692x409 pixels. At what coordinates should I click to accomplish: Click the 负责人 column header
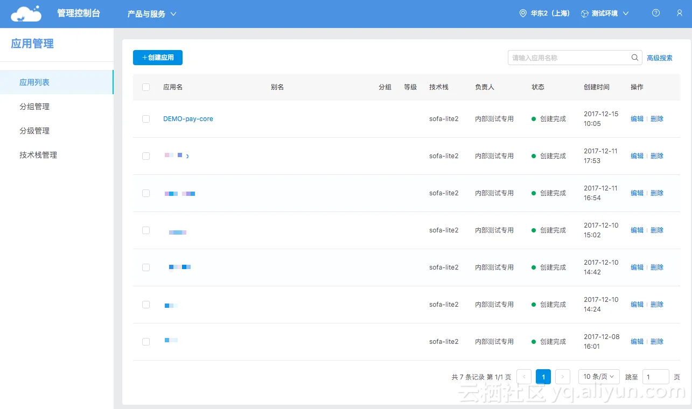point(485,87)
